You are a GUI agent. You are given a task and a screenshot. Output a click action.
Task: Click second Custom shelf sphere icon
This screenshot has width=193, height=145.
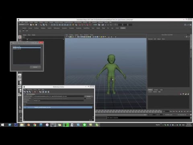[x=27, y=31]
